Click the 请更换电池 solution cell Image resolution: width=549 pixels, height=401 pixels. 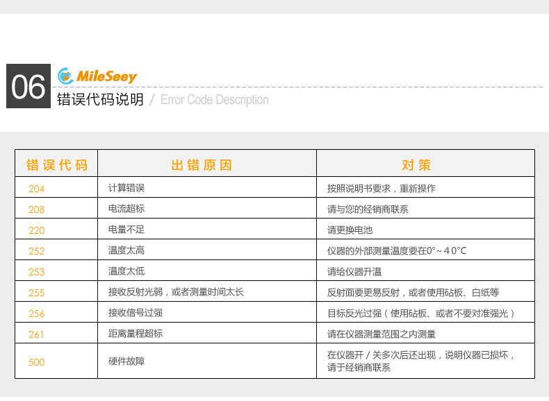click(350, 230)
